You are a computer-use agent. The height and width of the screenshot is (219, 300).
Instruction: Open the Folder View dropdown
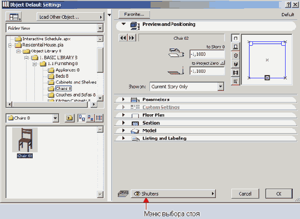tap(100, 28)
